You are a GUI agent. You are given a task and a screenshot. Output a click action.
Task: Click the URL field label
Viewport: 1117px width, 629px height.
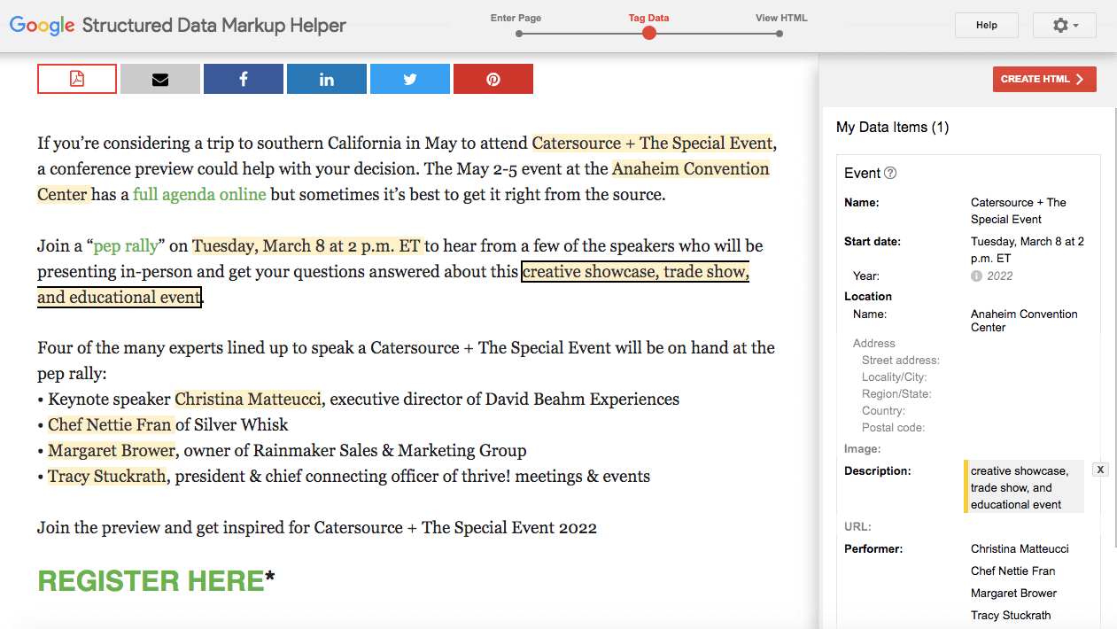(858, 527)
